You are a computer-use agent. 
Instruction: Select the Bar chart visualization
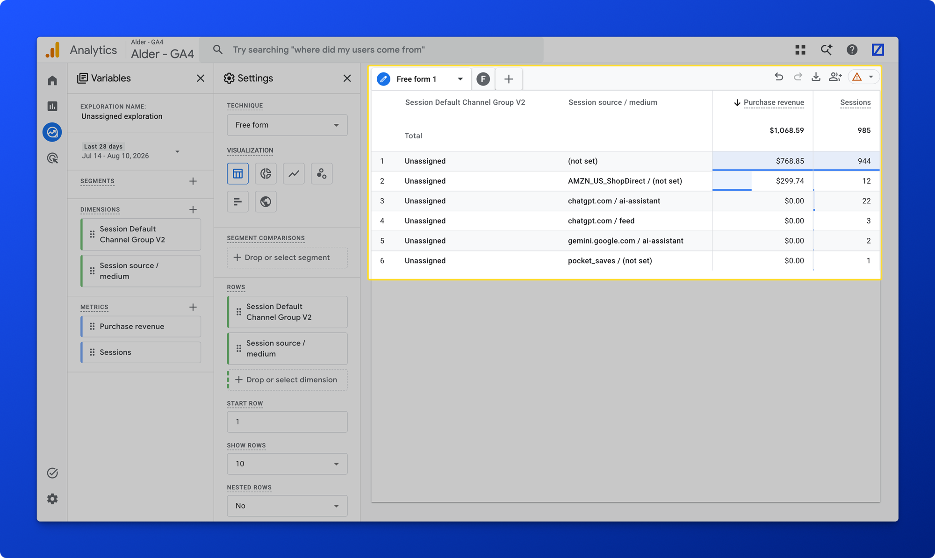(237, 201)
